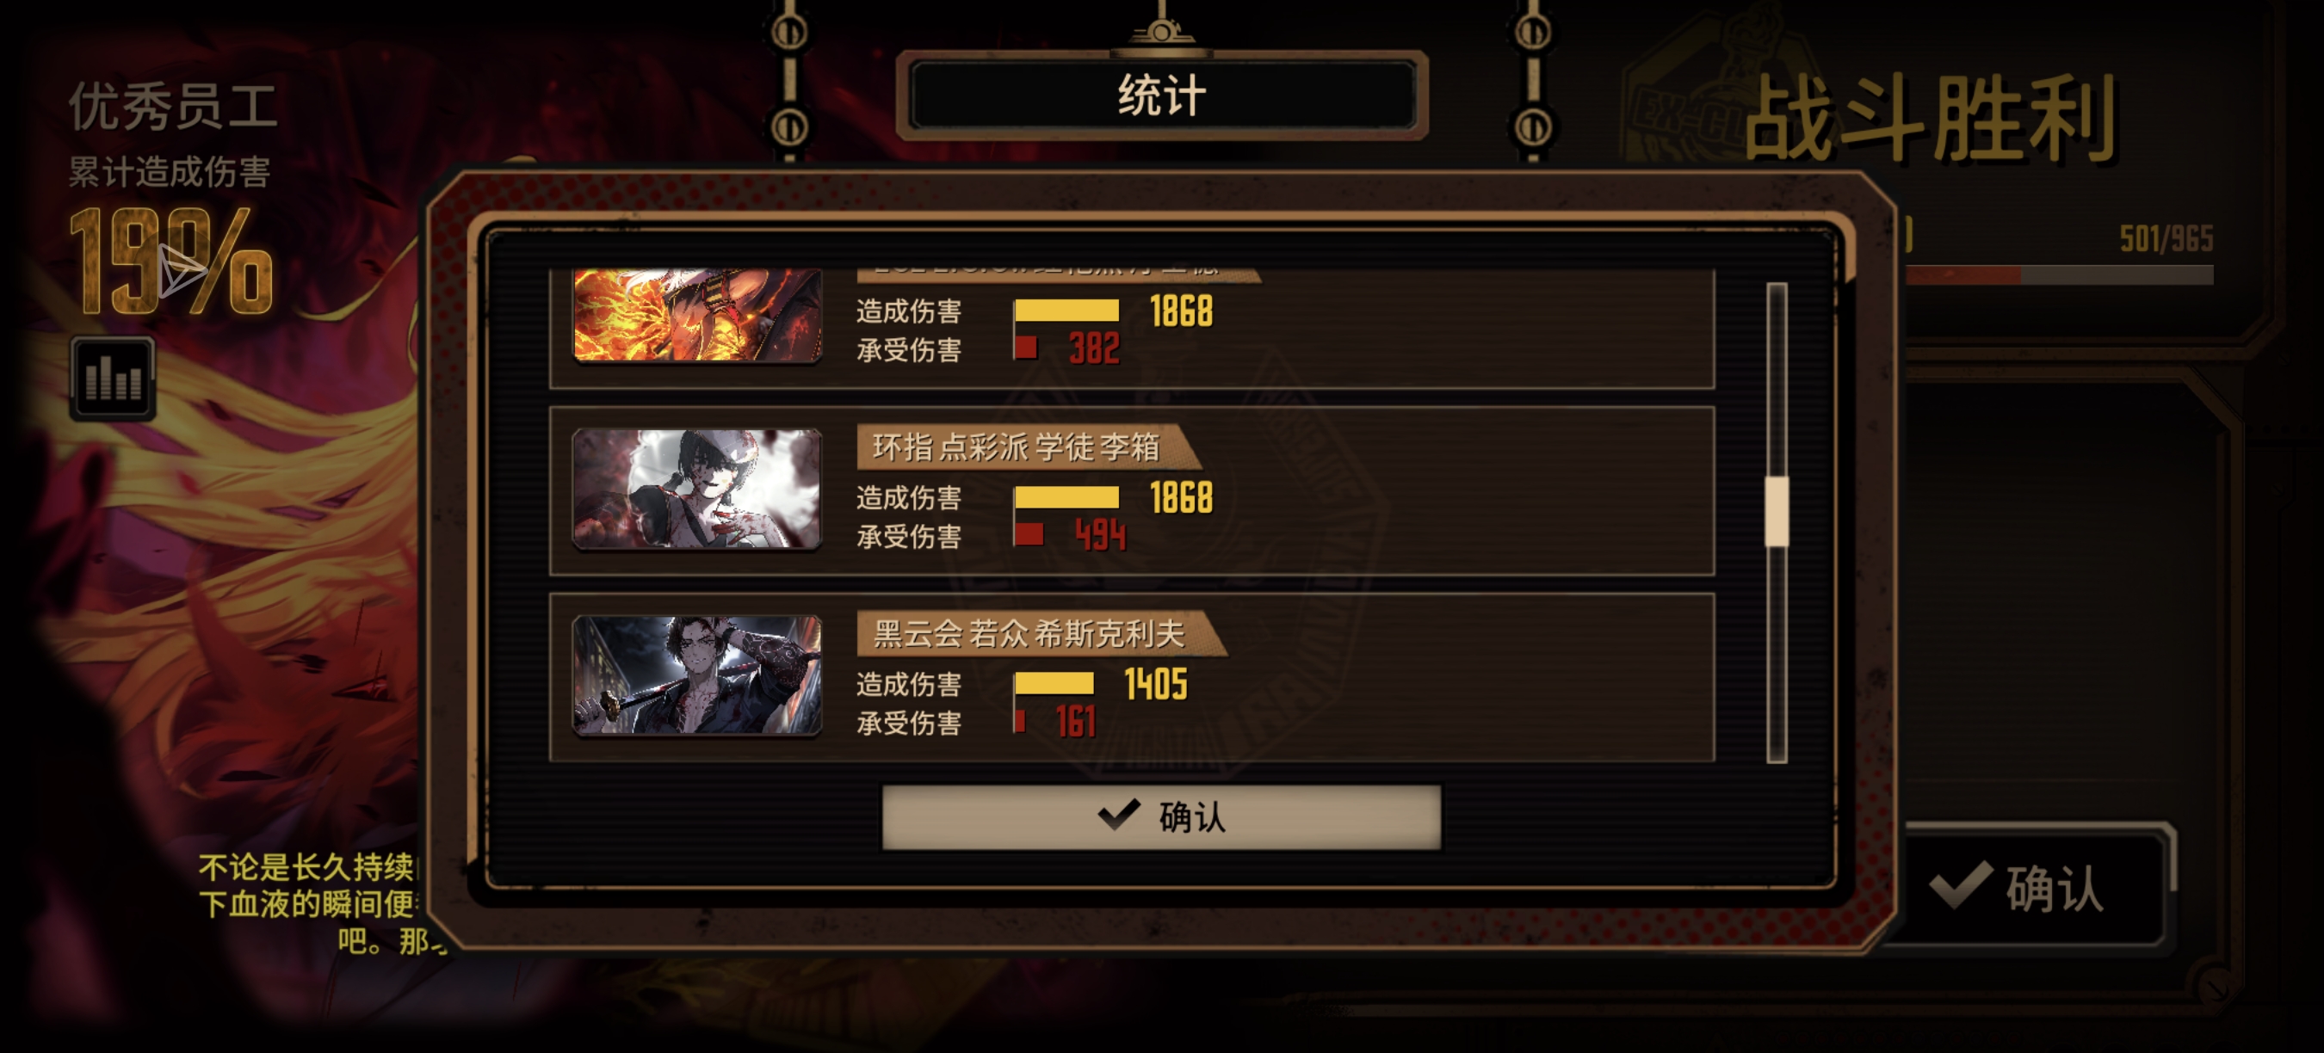
Task: Click the yellow damage bar showing 1405
Action: [x=1054, y=683]
